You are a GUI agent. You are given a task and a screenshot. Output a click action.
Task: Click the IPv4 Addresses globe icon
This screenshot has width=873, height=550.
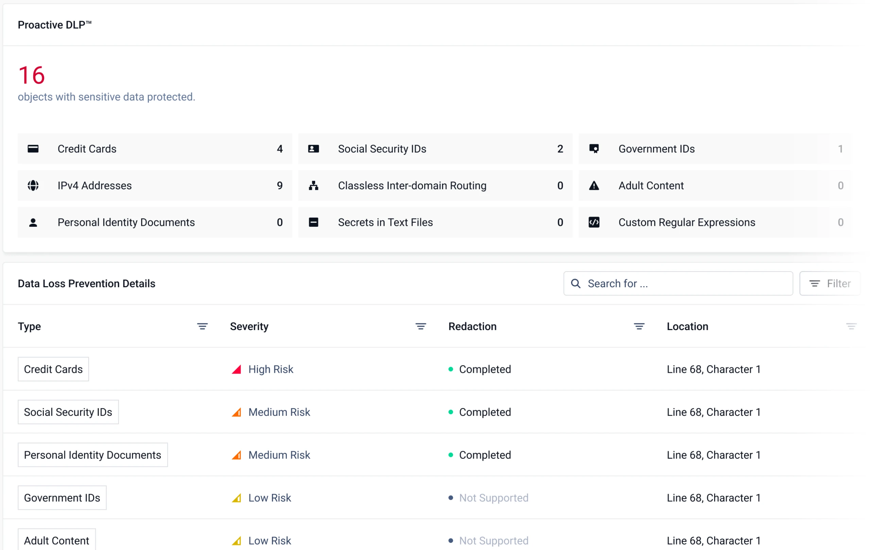pos(33,185)
